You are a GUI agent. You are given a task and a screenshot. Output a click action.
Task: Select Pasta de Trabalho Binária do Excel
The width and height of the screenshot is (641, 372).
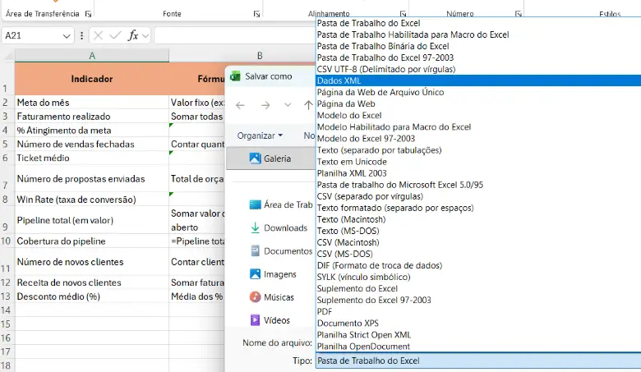click(479, 46)
